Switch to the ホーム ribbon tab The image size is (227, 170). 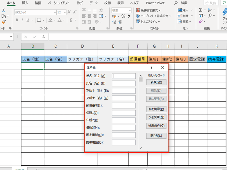pyautogui.click(x=11, y=3)
